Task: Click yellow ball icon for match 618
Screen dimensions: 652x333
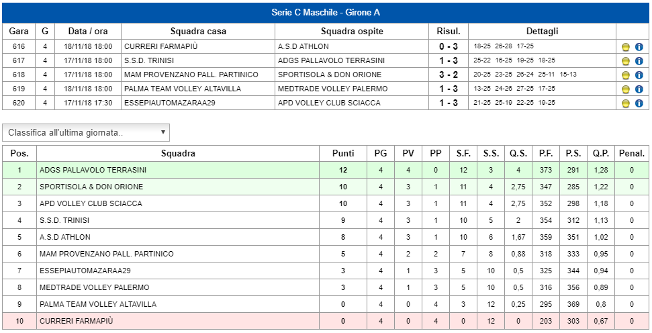Action: pos(625,75)
